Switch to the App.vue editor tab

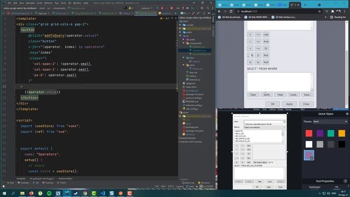point(42,13)
